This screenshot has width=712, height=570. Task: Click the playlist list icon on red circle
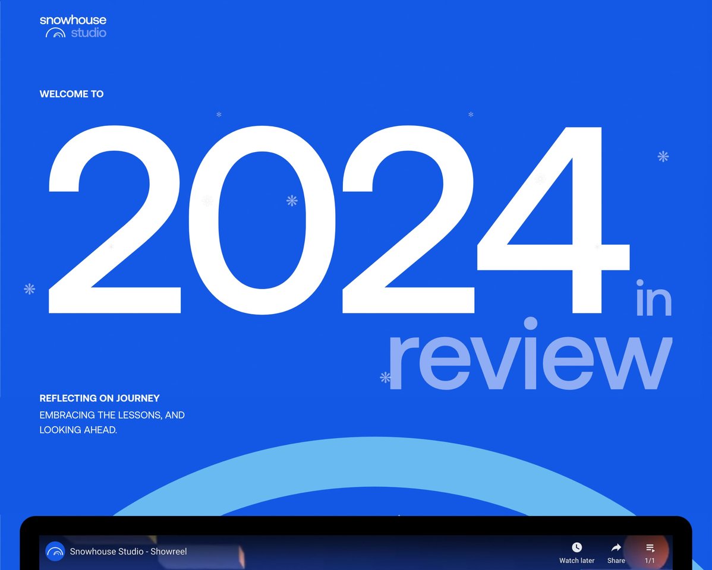point(650,548)
